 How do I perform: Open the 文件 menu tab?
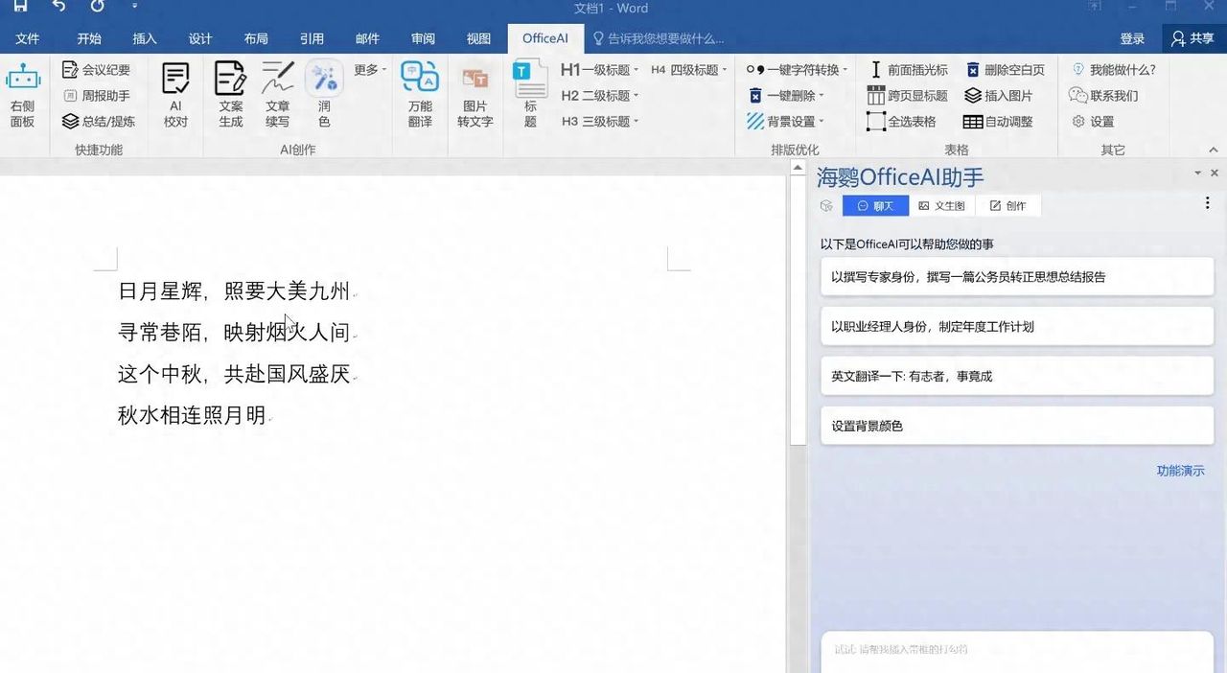coord(28,38)
